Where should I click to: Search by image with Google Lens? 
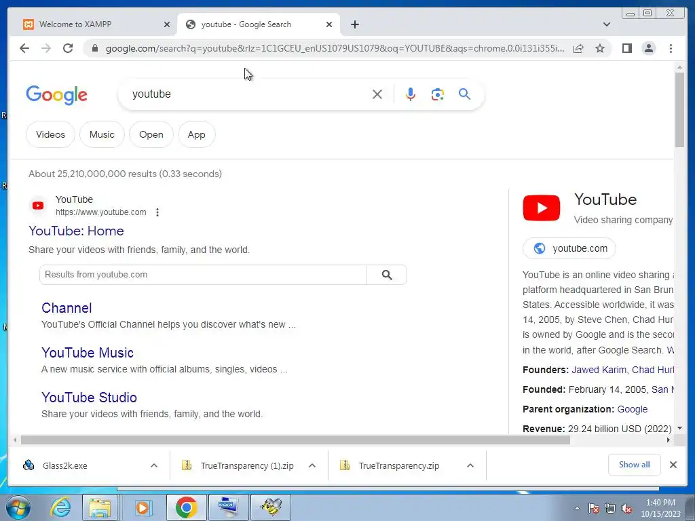point(438,94)
